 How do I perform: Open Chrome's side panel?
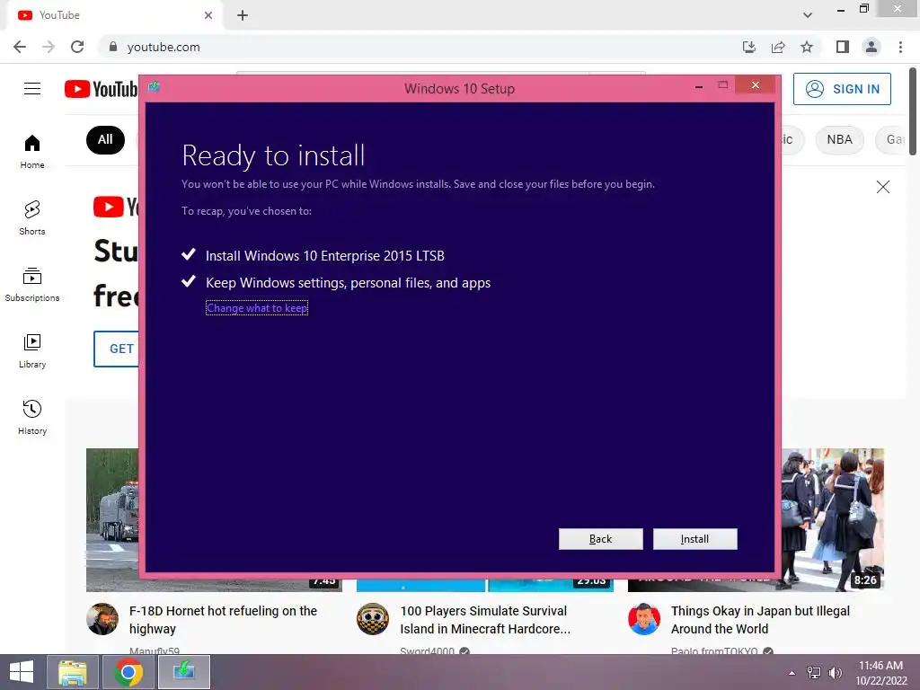[x=843, y=47]
